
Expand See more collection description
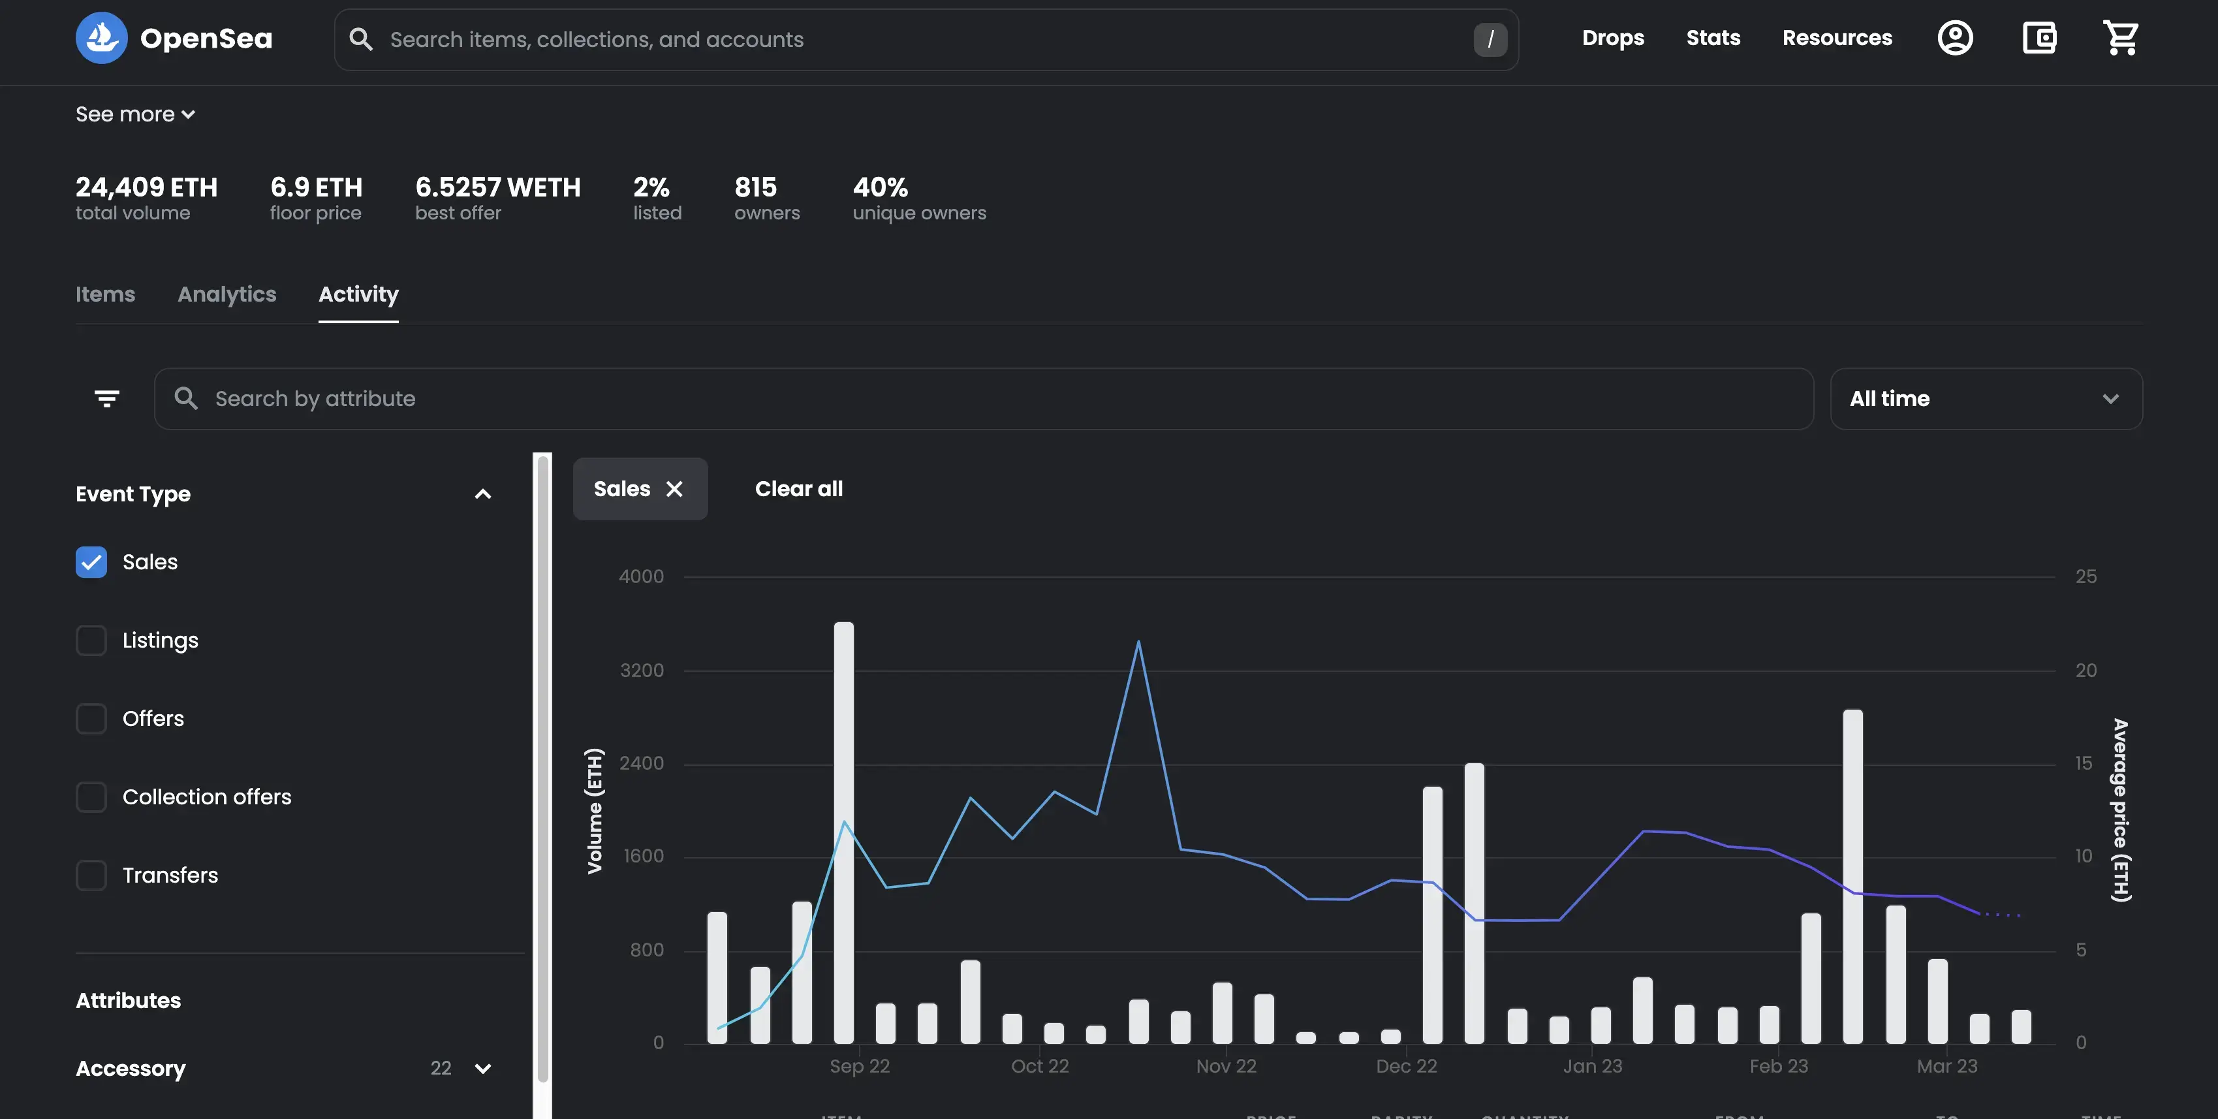click(x=135, y=114)
